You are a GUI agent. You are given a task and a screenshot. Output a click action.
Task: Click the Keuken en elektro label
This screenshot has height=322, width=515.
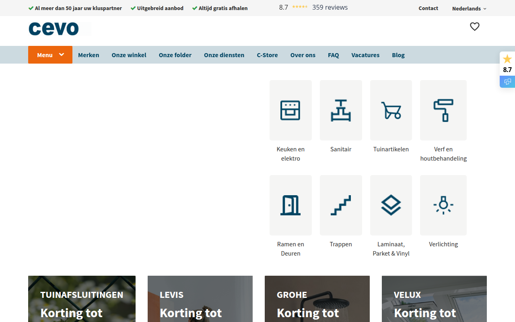coord(290,154)
